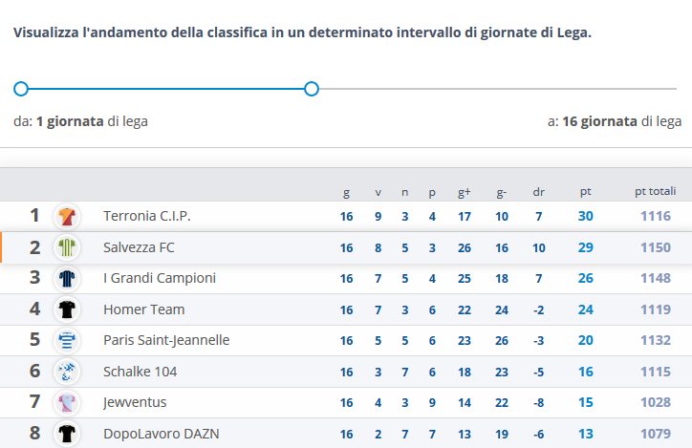Click the 'pt totali' column header
Image resolution: width=692 pixels, height=448 pixels.
click(655, 192)
